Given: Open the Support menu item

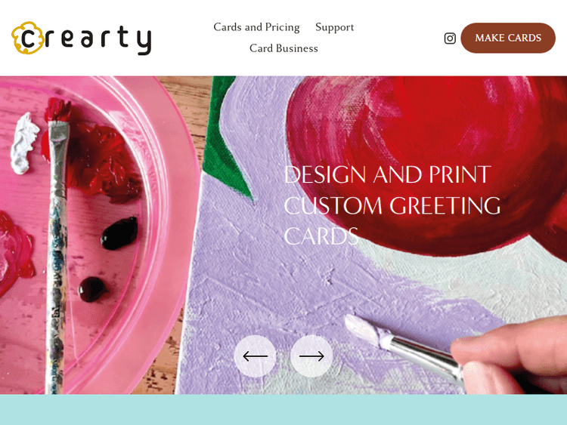Looking at the screenshot, I should tap(334, 27).
